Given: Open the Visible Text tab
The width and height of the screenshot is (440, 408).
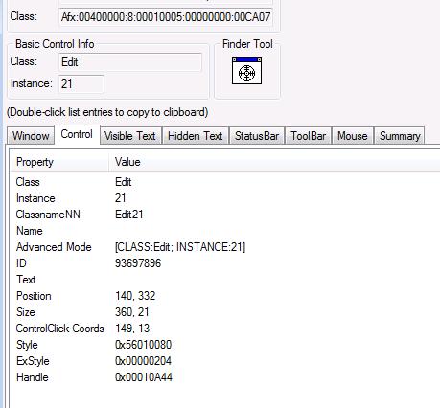Looking at the screenshot, I should pyautogui.click(x=129, y=136).
